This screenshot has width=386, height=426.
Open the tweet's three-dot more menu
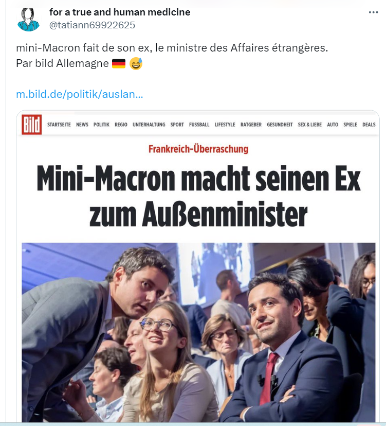pos(373,12)
